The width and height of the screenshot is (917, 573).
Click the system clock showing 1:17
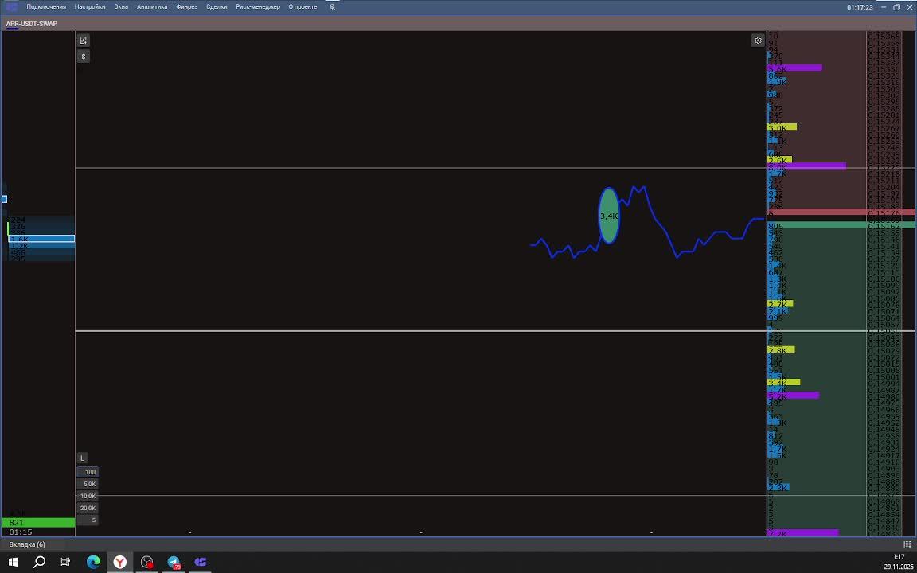point(899,558)
